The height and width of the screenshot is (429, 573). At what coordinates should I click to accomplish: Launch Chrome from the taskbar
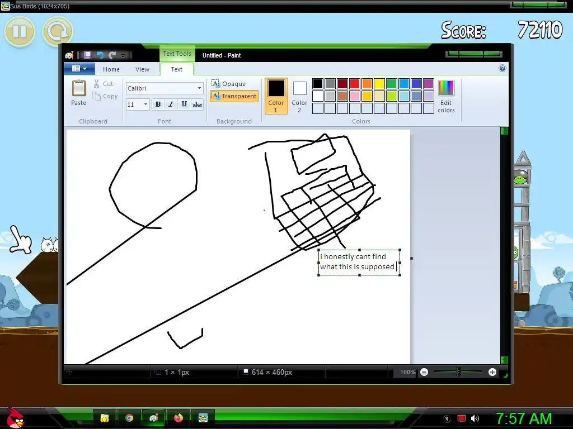coord(129,418)
